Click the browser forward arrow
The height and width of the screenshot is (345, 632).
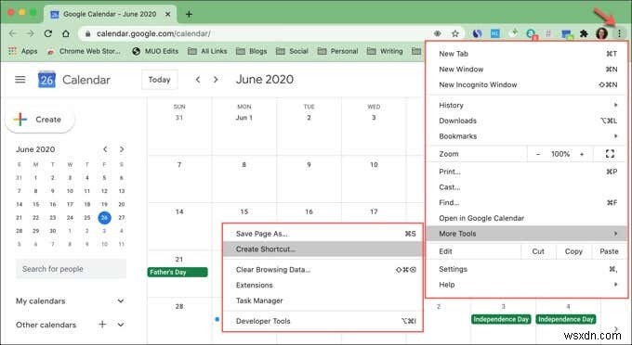coord(31,33)
